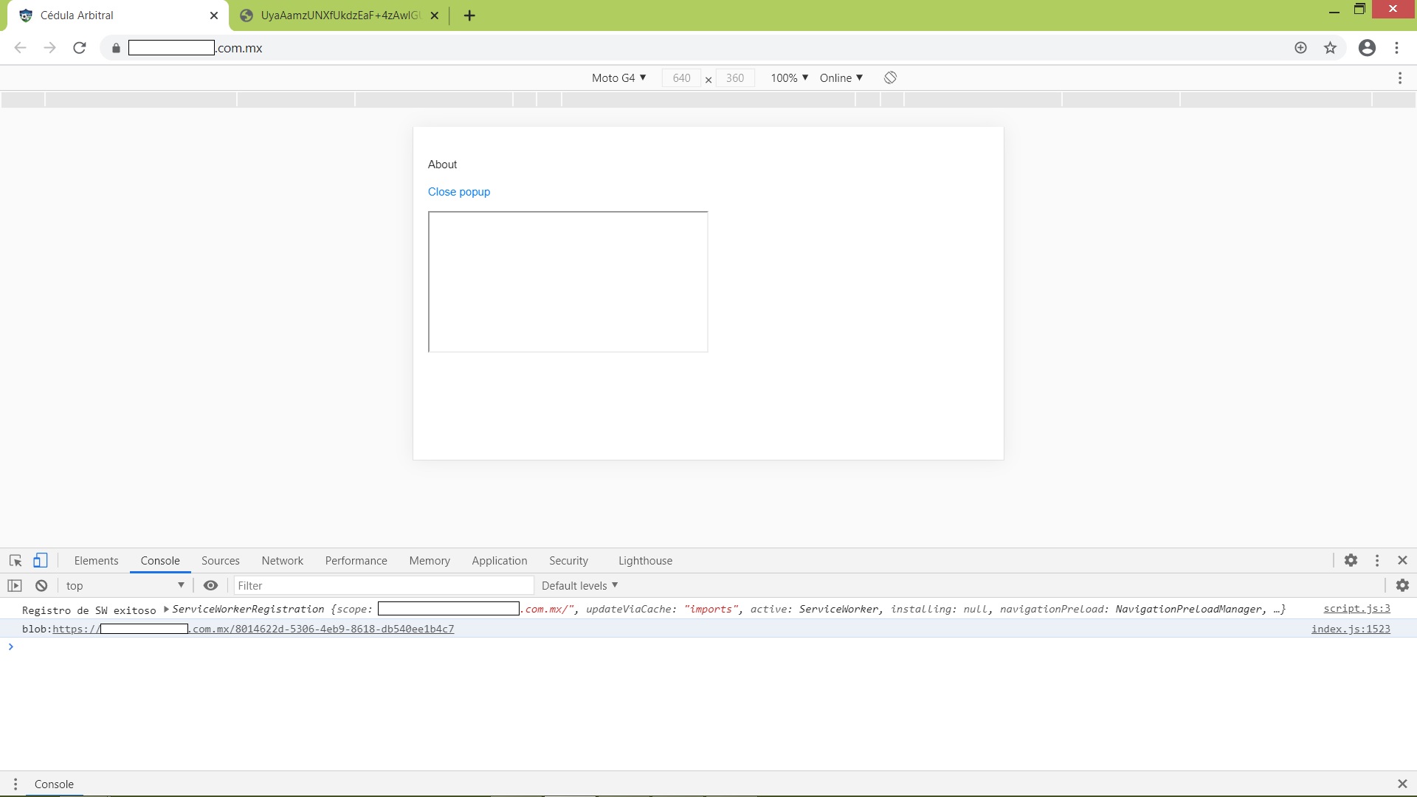Click the site lock icon

[x=116, y=48]
